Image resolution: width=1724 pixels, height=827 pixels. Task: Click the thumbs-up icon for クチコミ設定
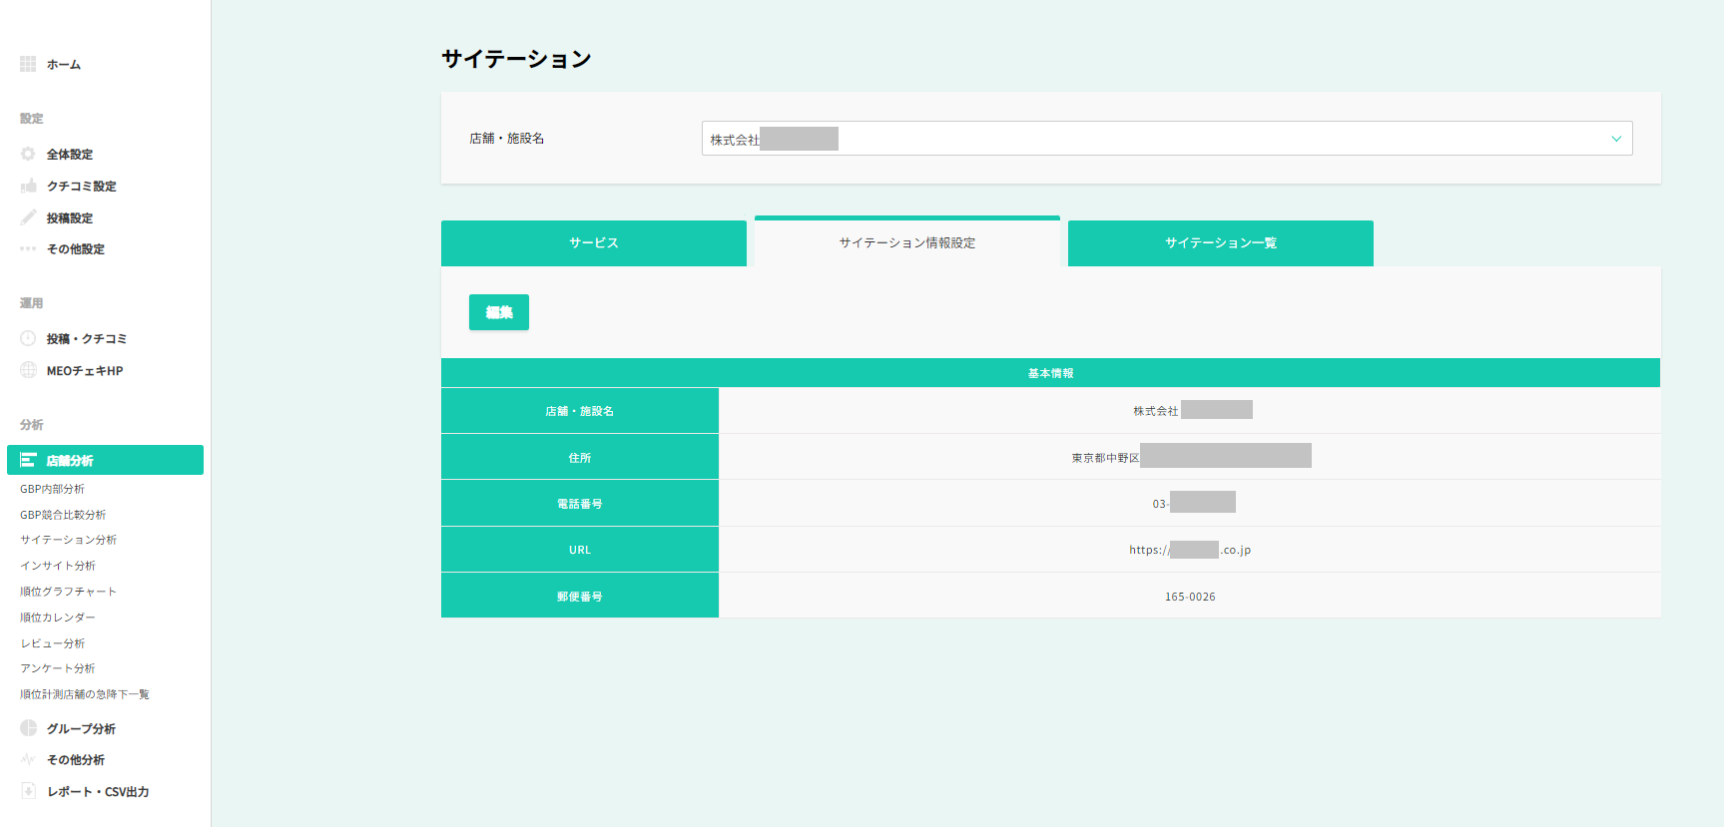point(28,186)
